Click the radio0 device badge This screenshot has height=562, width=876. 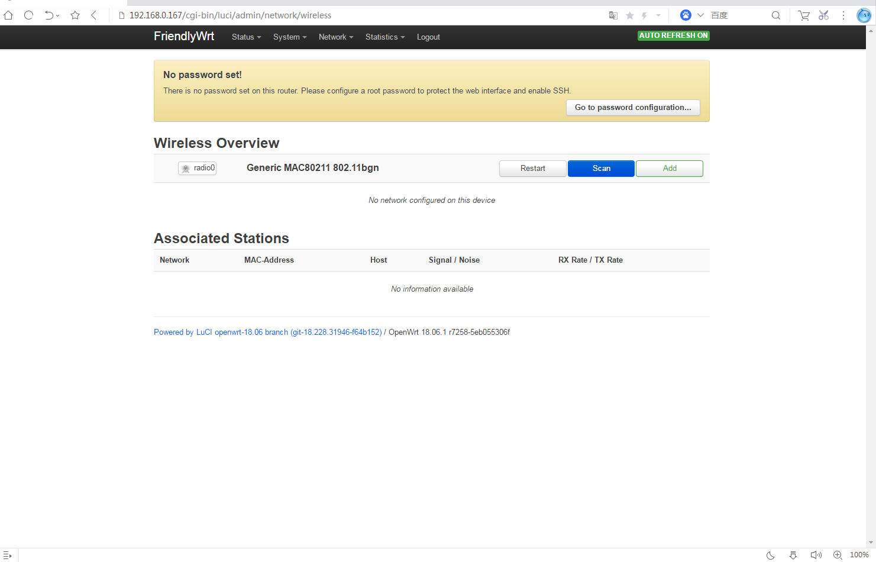[198, 168]
